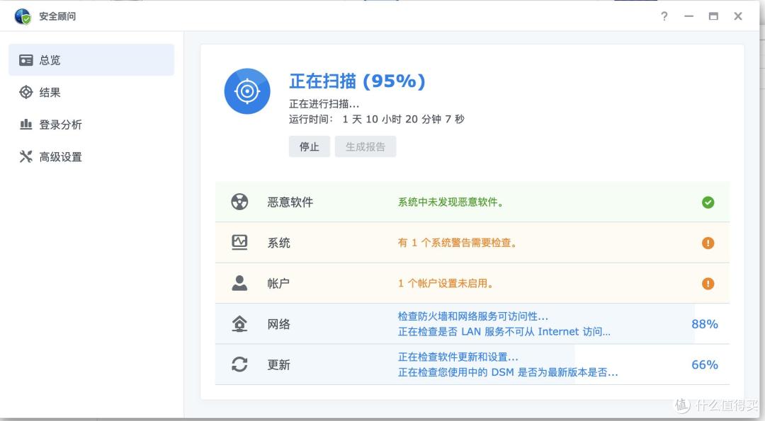Click the 网络 category label

click(278, 324)
